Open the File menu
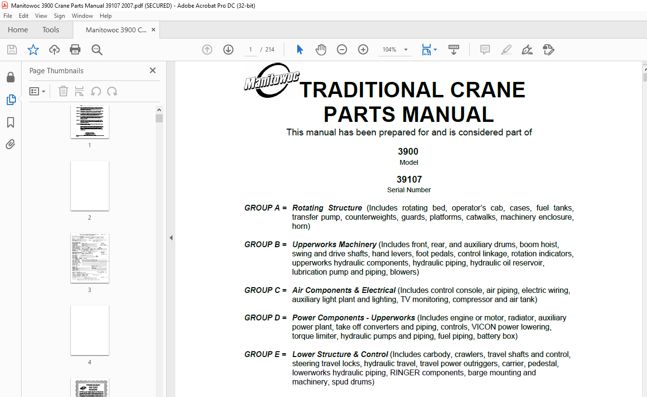 click(8, 16)
